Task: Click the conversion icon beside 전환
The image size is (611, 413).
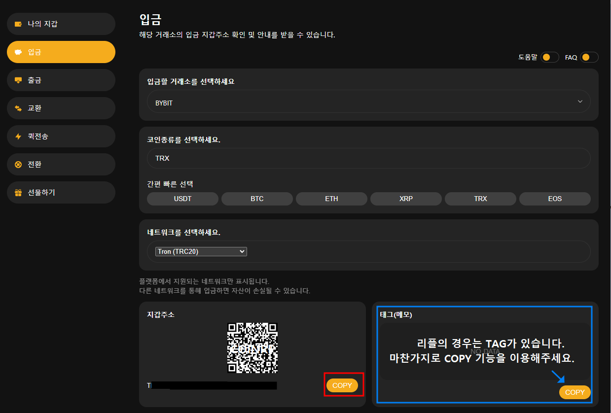Action: click(x=18, y=165)
